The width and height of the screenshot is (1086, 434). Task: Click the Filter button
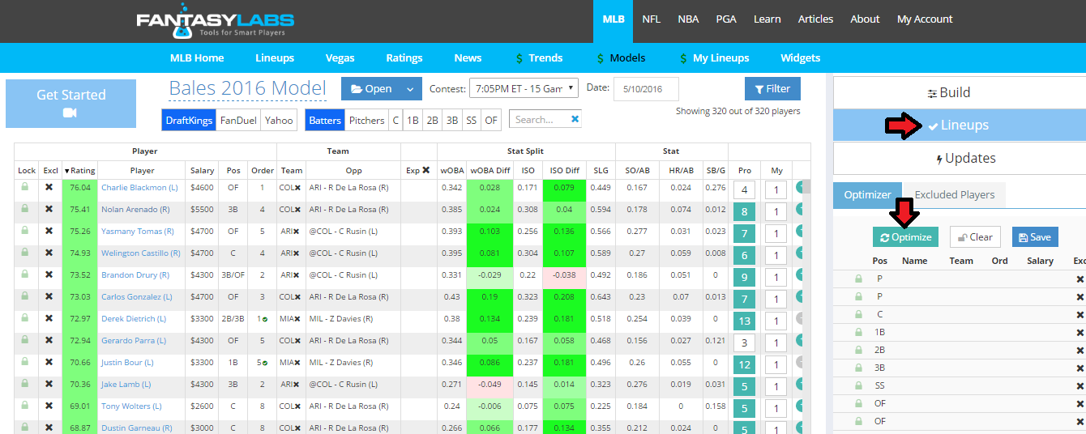pyautogui.click(x=772, y=89)
